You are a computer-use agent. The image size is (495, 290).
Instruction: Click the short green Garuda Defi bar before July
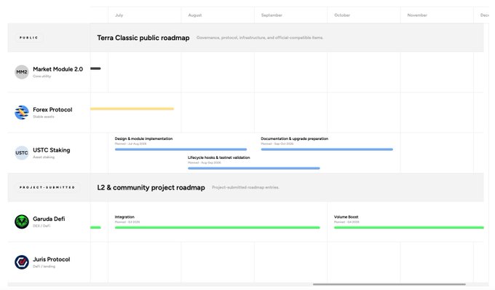click(95, 227)
